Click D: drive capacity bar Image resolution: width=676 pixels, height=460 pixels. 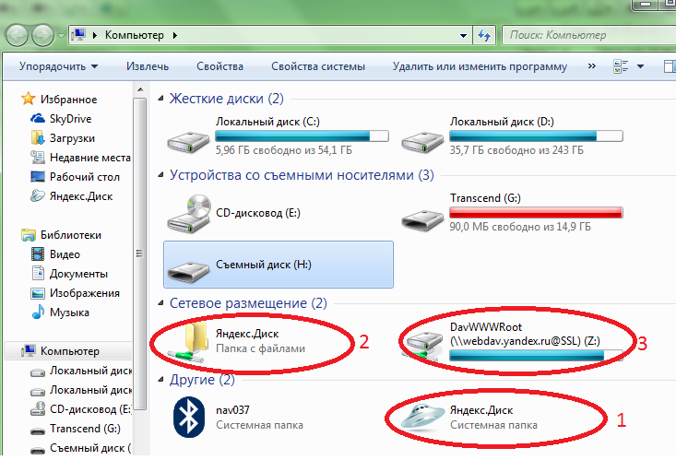click(536, 136)
